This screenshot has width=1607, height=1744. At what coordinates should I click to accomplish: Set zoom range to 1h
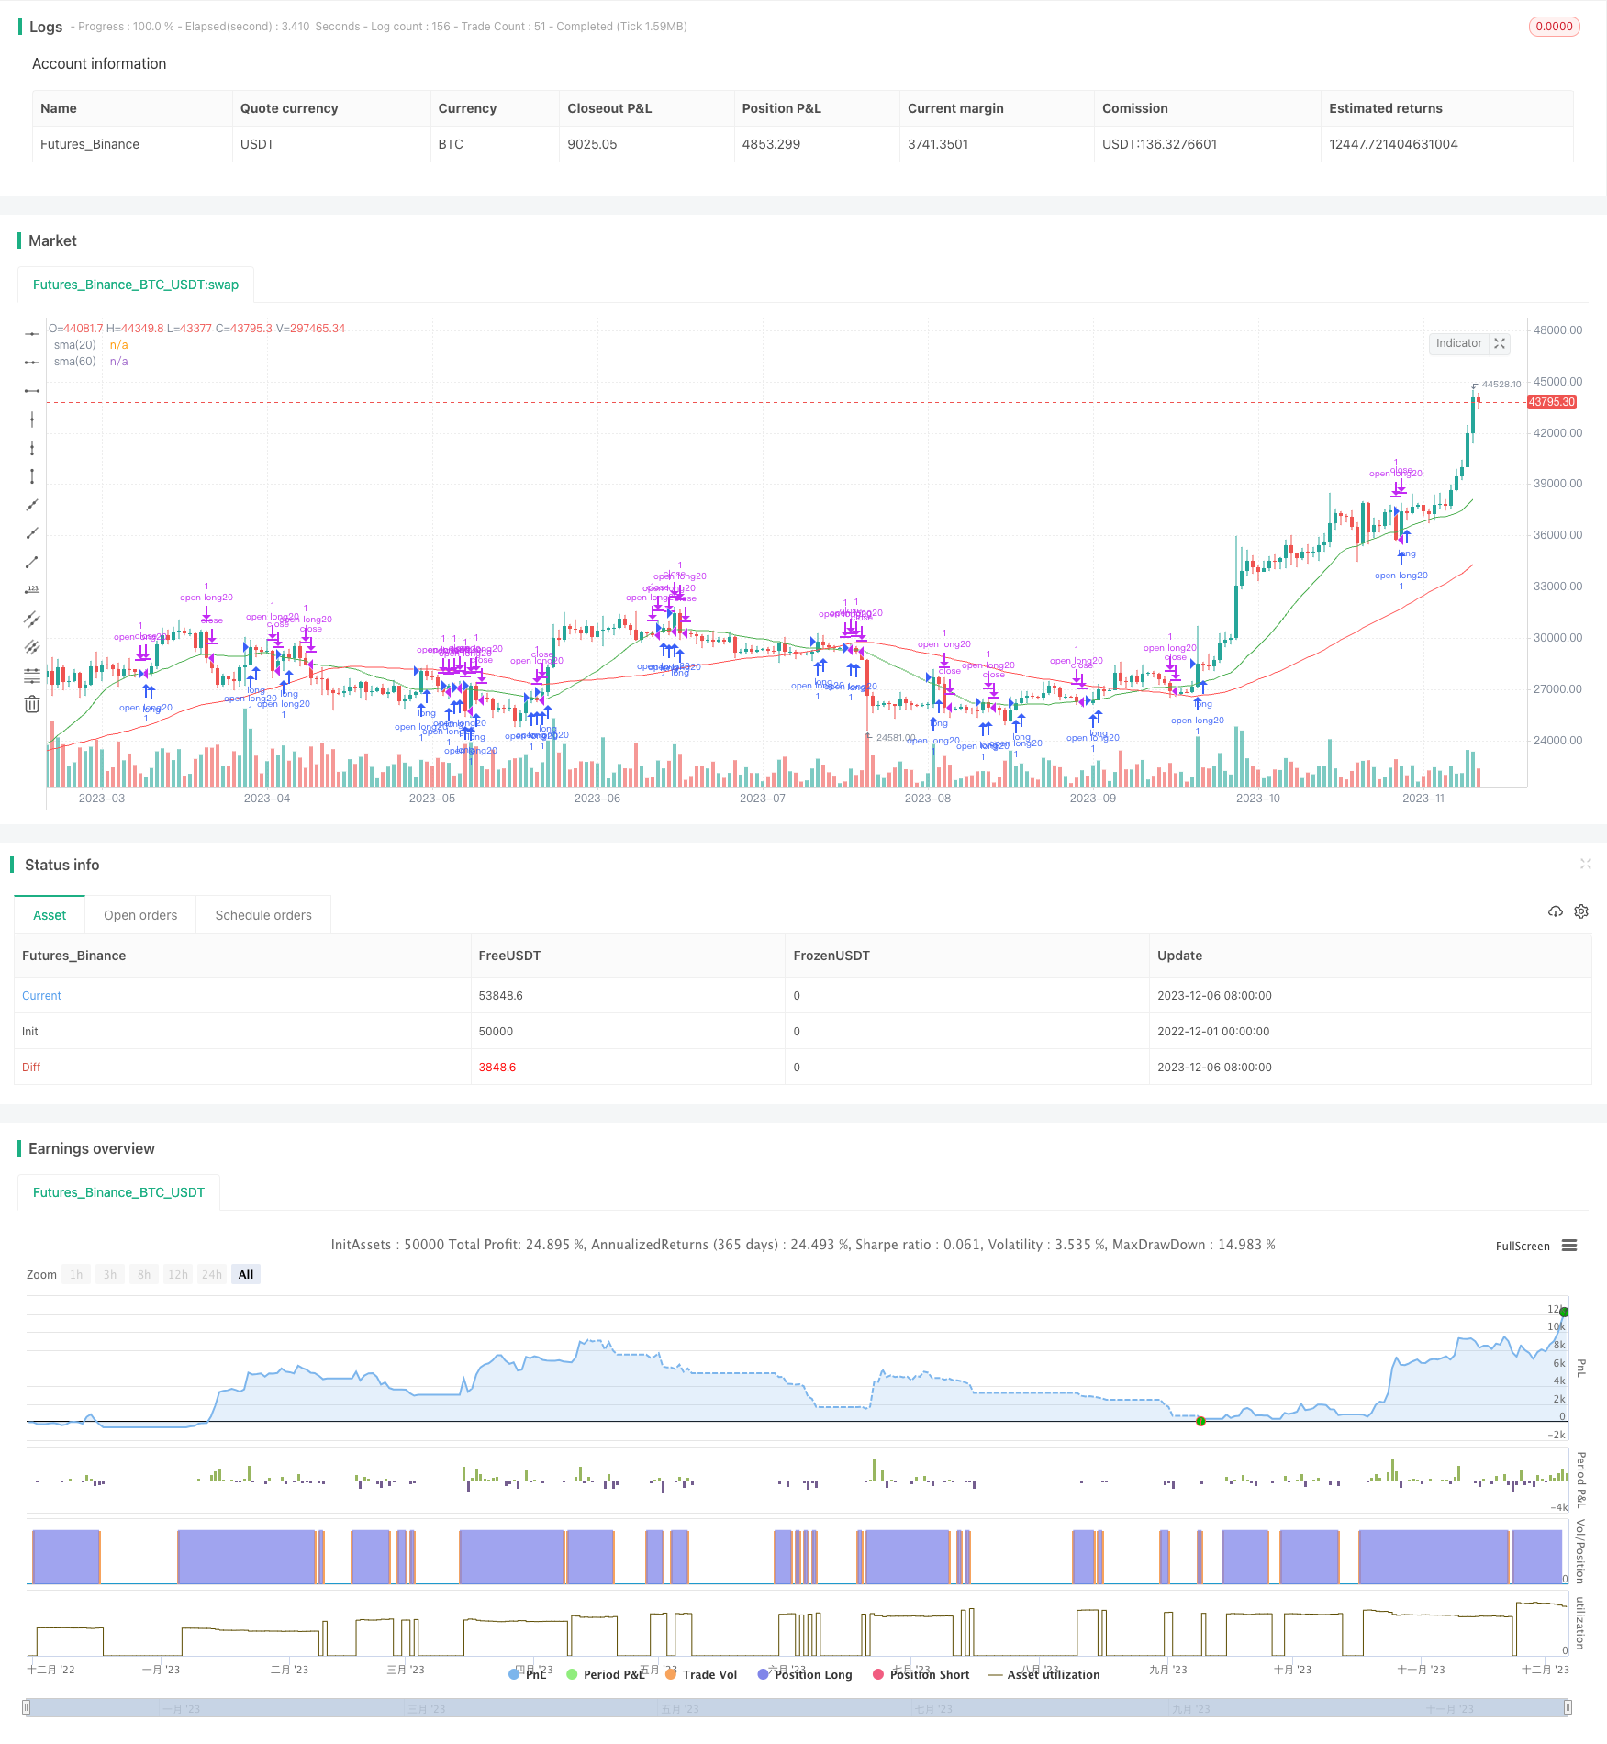click(76, 1274)
